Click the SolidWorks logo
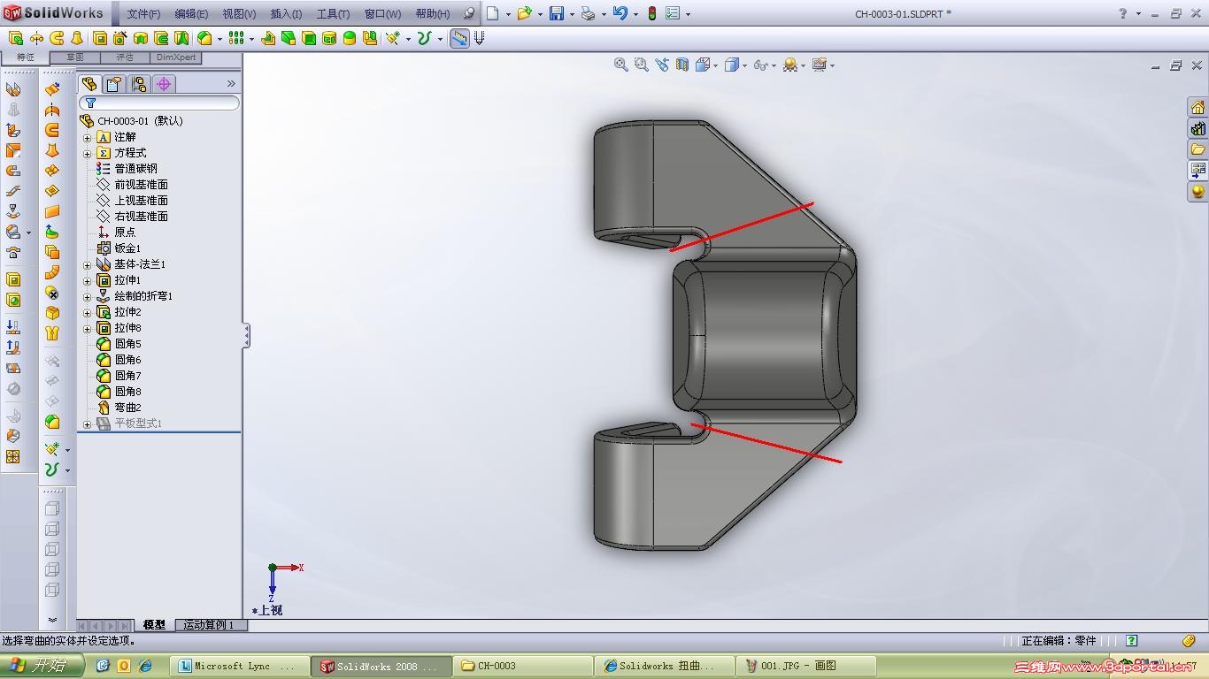The height and width of the screenshot is (679, 1209). [54, 12]
